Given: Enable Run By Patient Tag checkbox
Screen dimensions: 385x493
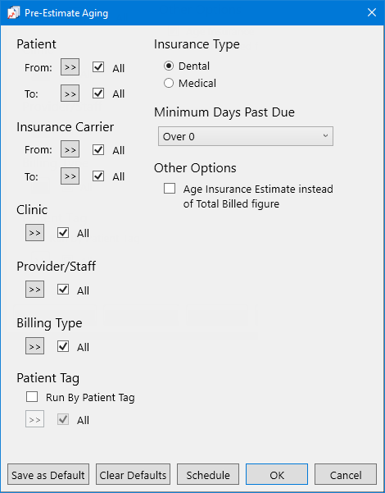Looking at the screenshot, I should tap(32, 397).
